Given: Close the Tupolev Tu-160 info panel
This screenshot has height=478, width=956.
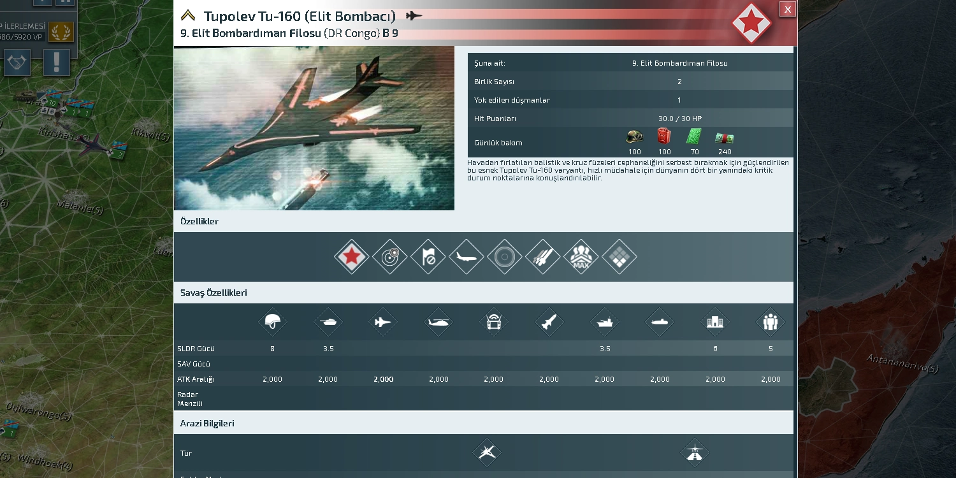Looking at the screenshot, I should (x=788, y=9).
